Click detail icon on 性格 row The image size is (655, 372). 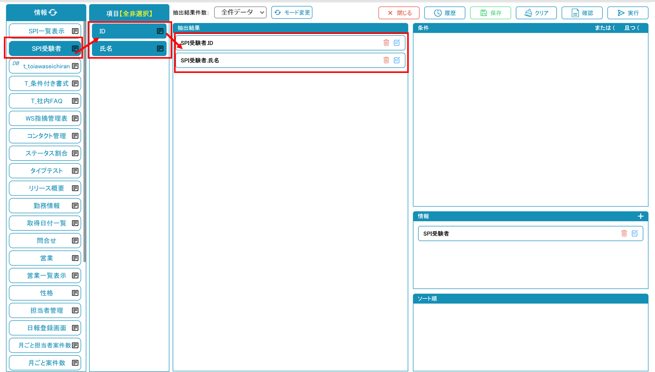click(x=75, y=293)
